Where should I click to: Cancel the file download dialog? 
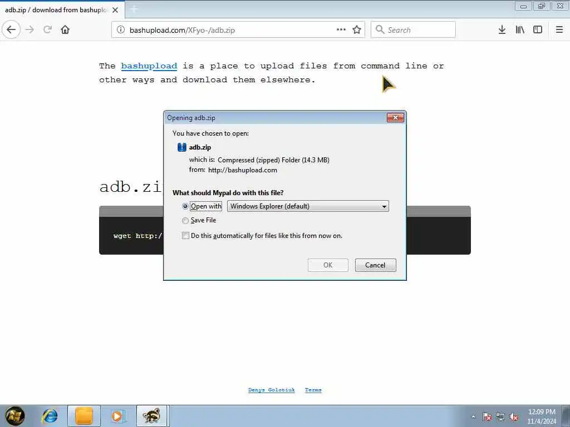click(x=376, y=265)
